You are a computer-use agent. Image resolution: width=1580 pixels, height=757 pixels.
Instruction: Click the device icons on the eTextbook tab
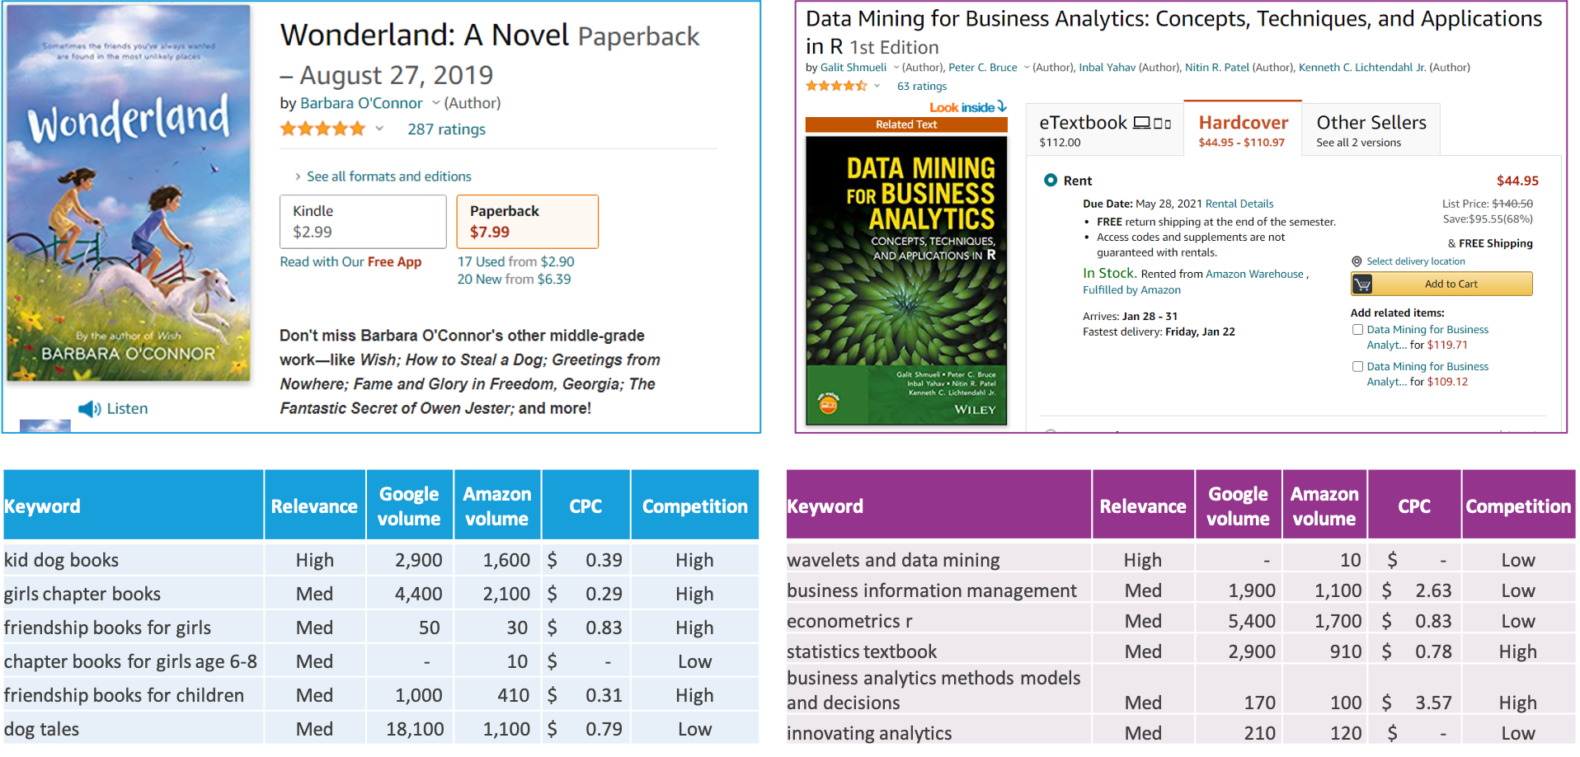tap(1153, 121)
